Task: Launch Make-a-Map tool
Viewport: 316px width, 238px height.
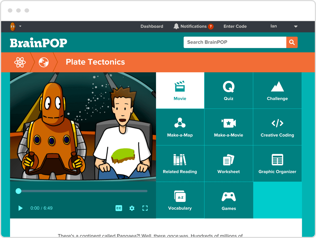Action: (180, 127)
